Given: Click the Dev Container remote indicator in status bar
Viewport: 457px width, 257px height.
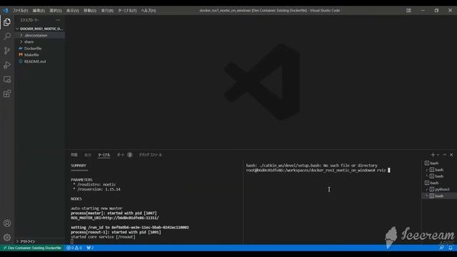Looking at the screenshot, I should click(32, 248).
